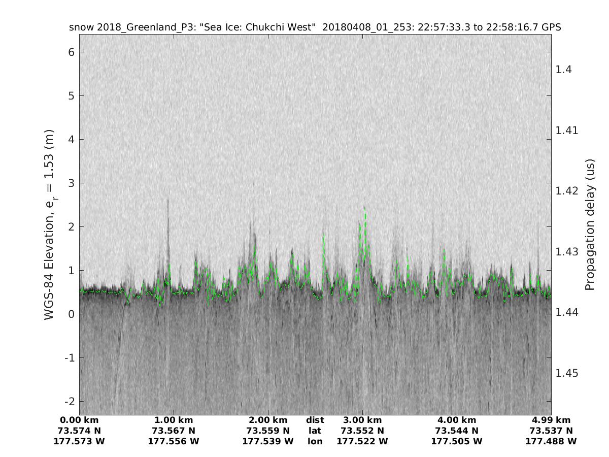Screen dimensions: 609x457
Task: Click the plot title text at top
Action: click(315, 27)
